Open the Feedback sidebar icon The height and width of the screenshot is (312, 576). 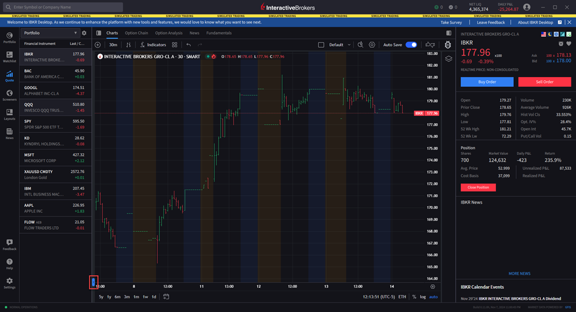click(10, 245)
